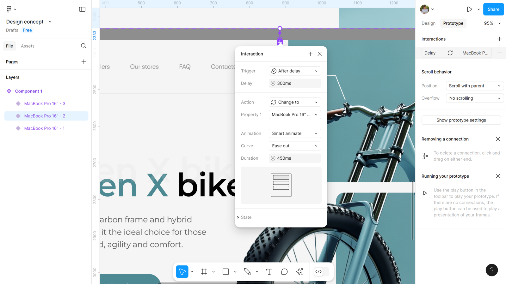
Task: Open the AI actions tool
Action: click(299, 272)
